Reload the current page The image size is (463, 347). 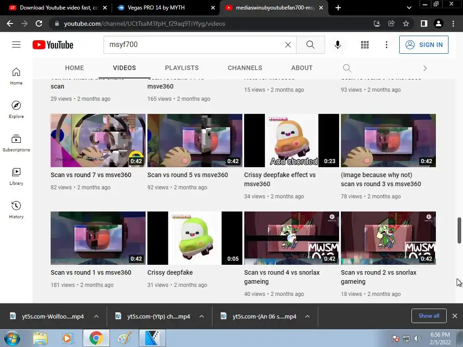click(39, 23)
